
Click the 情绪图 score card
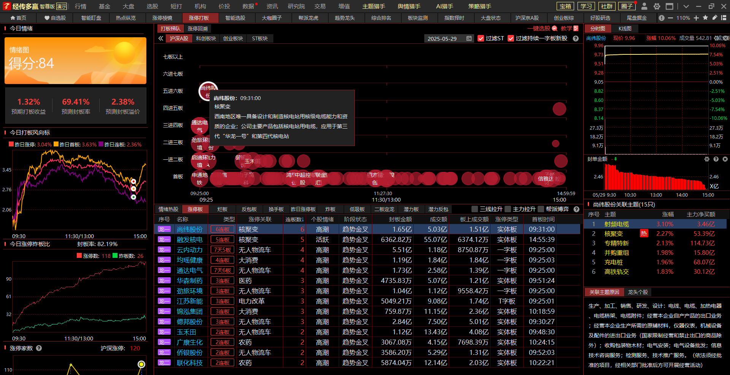click(75, 60)
